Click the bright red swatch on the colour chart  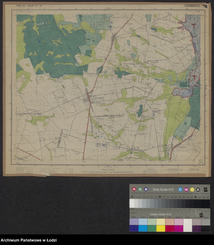point(169,228)
